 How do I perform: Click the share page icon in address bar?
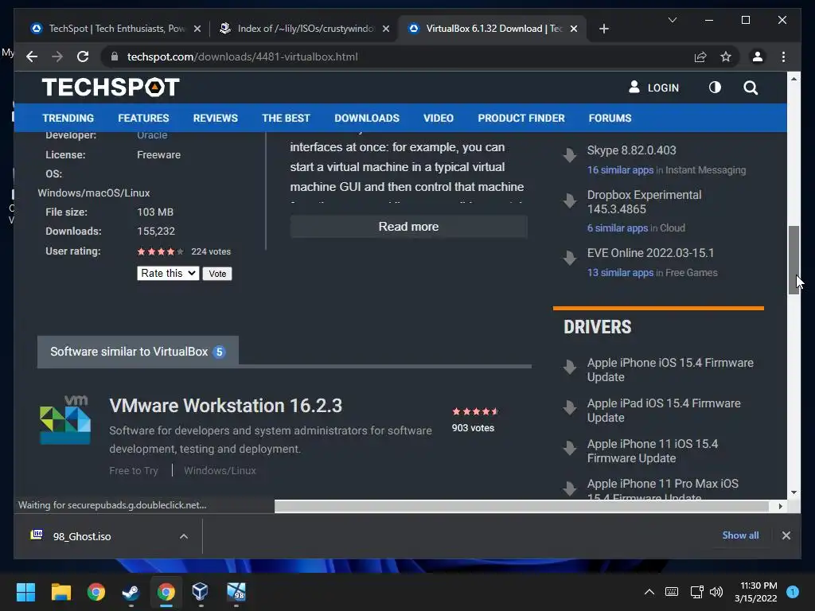[x=700, y=56]
